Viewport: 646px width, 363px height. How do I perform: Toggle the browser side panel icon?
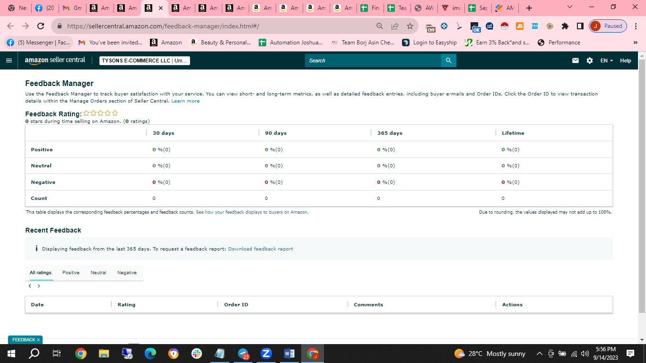coord(580,26)
